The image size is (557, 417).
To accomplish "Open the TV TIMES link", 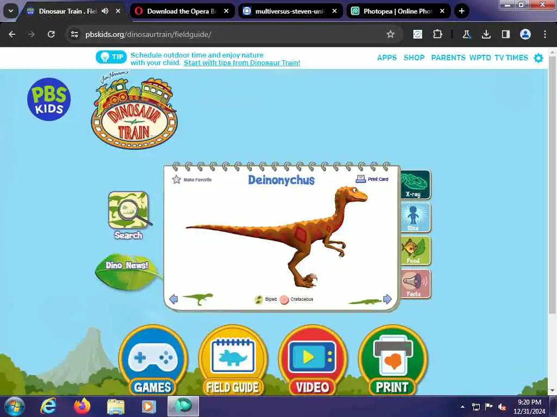I will coord(511,58).
